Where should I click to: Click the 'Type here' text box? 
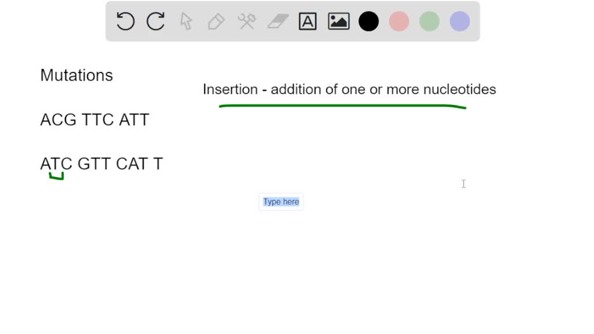click(281, 202)
